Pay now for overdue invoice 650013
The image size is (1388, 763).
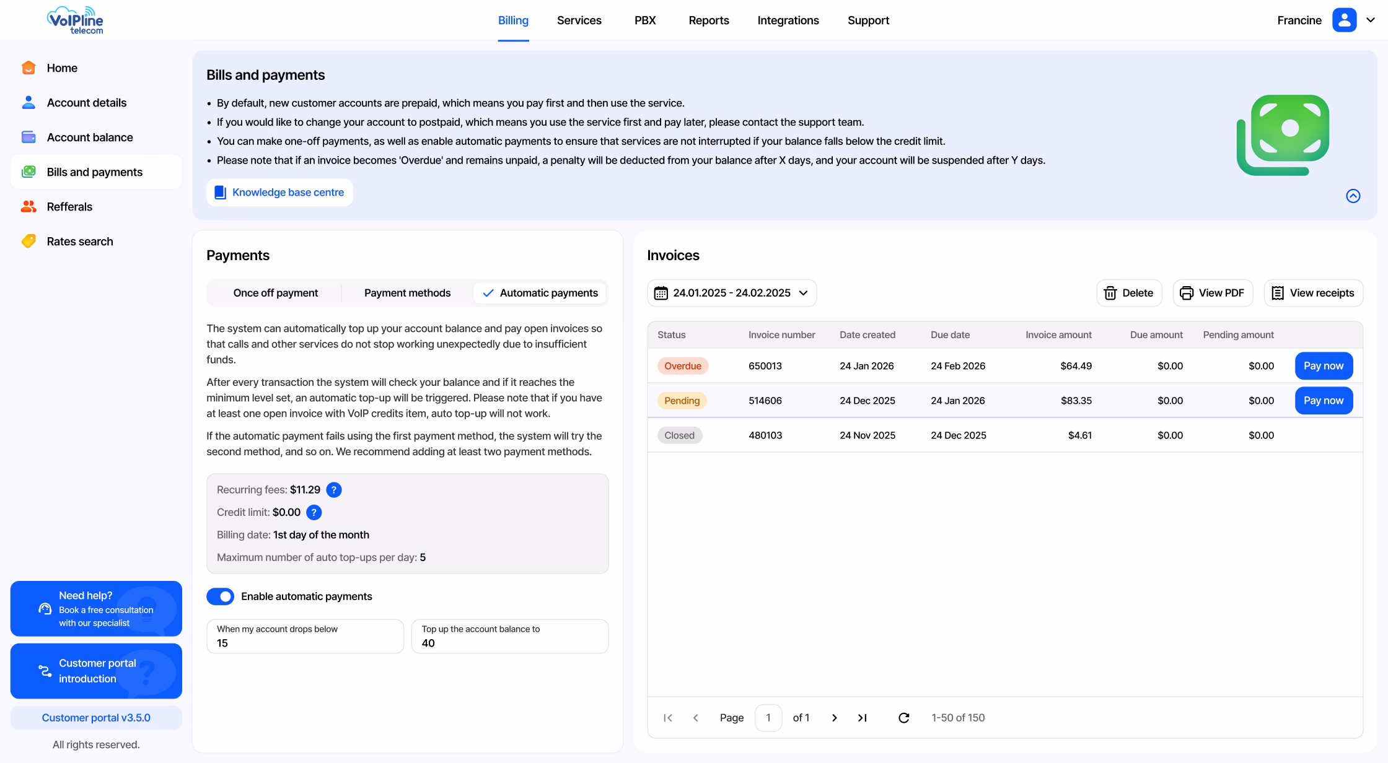coord(1324,366)
